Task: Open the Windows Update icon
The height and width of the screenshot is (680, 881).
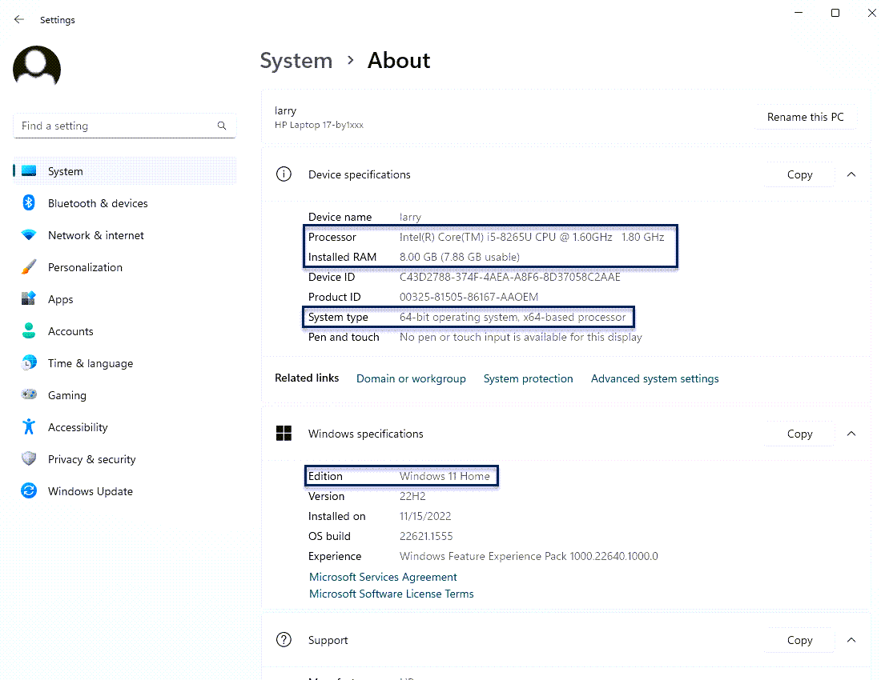Action: pos(29,491)
